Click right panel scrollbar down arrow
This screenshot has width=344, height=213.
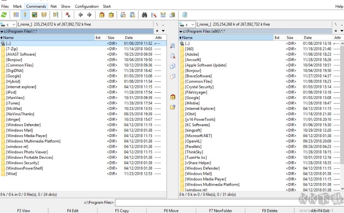click(342, 188)
